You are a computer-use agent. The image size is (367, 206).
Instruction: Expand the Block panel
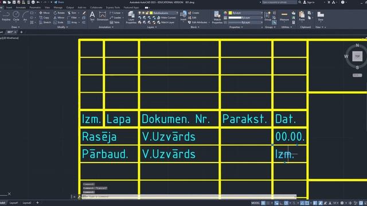(x=195, y=27)
